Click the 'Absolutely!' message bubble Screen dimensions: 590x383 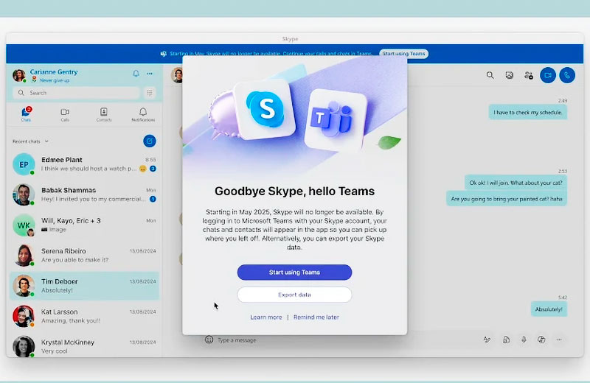click(x=549, y=309)
